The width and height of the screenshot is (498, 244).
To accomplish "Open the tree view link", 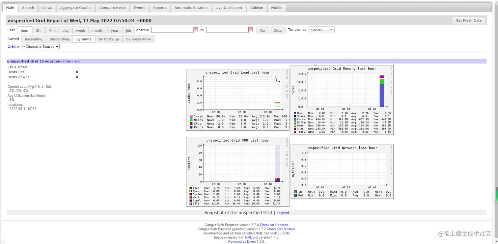I will 71,61.
